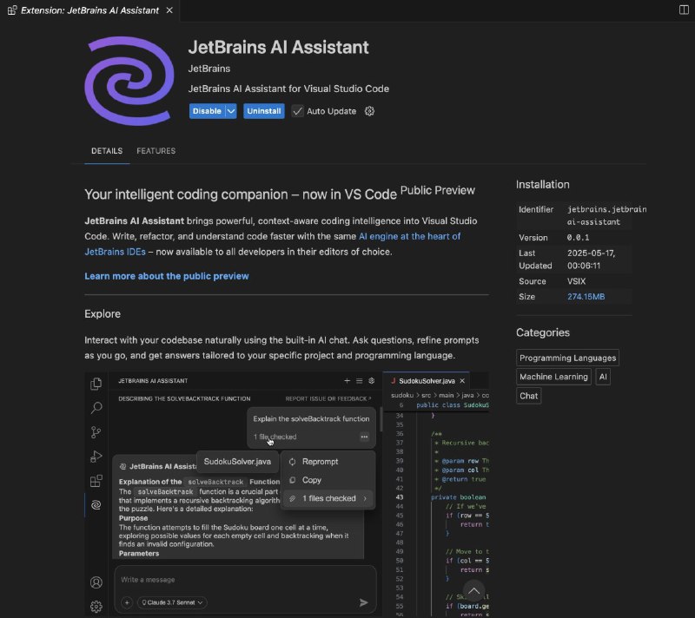
Task: Start a new chat with the plus icon
Action: 347,380
